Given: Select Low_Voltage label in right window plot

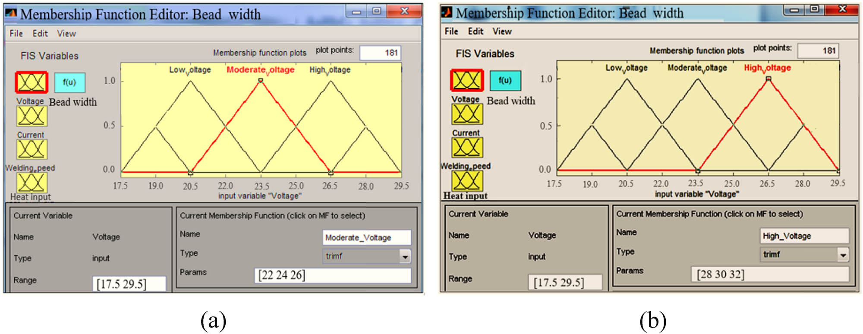Looking at the screenshot, I should (x=627, y=68).
